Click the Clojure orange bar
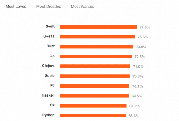Image resolution: width=179 pixels, height=121 pixels. 95,66
